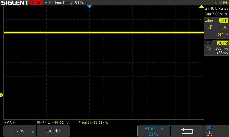
Task: Select the Delete softkey button
Action: [x=53, y=131]
